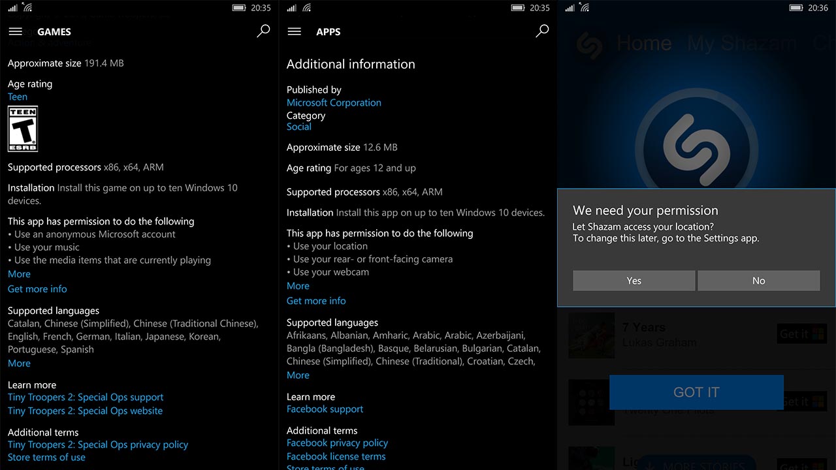The width and height of the screenshot is (836, 470).
Task: Open the Facebook privacy policy link
Action: pos(337,443)
